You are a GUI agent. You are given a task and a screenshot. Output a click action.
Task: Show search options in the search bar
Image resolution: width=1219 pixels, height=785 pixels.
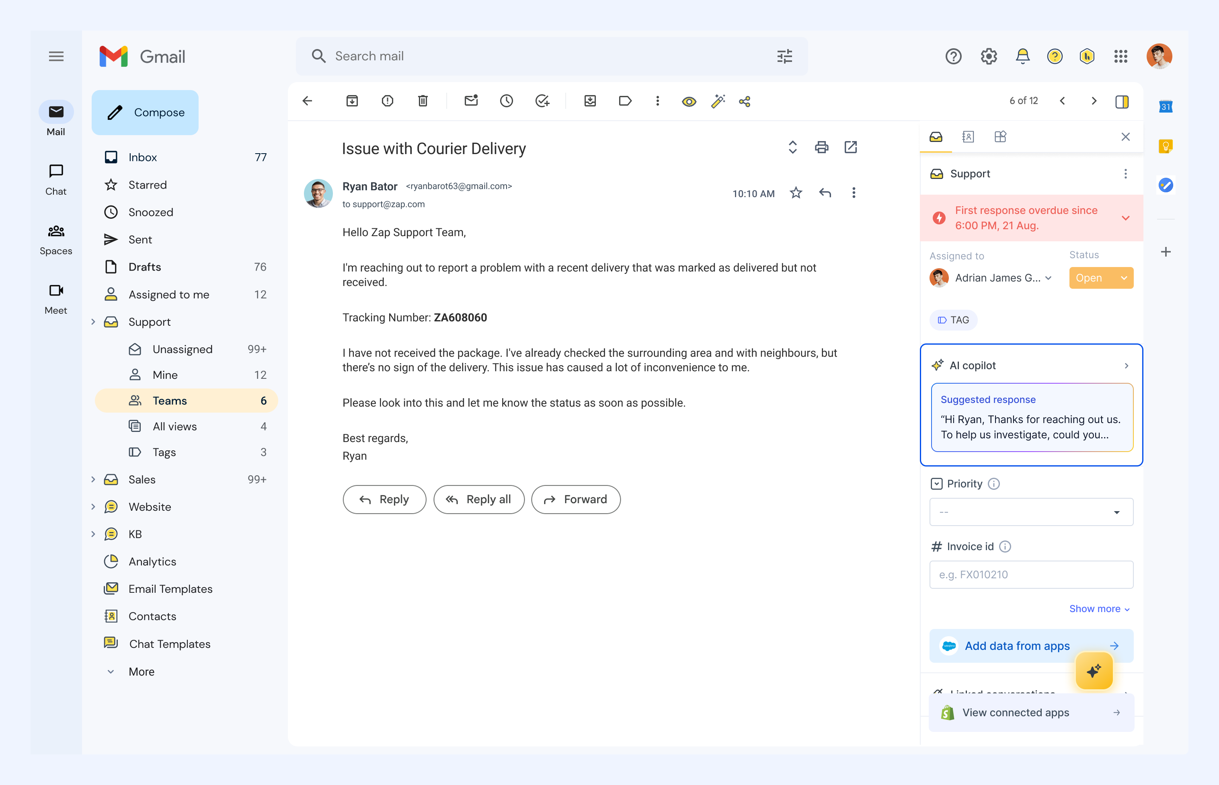pos(784,56)
